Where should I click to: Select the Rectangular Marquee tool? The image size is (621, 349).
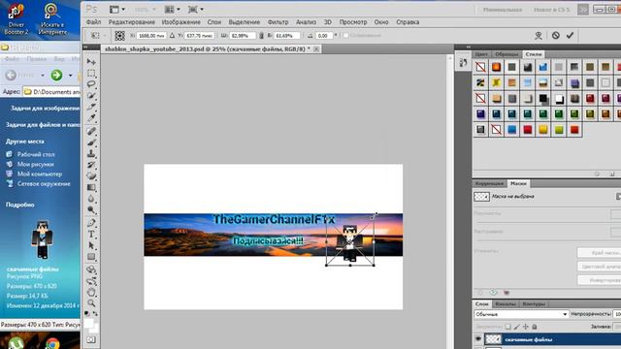(x=91, y=74)
